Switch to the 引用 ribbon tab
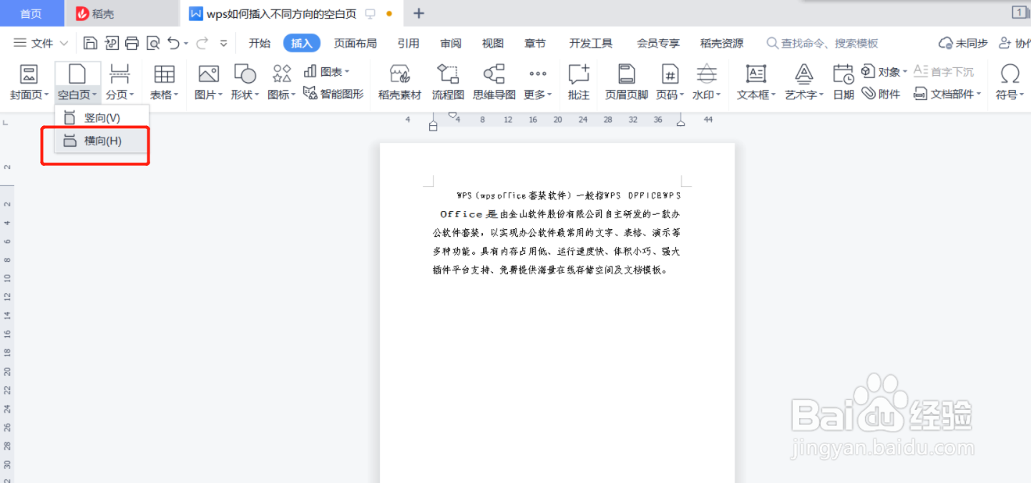Viewport: 1031px width, 483px height. click(409, 44)
